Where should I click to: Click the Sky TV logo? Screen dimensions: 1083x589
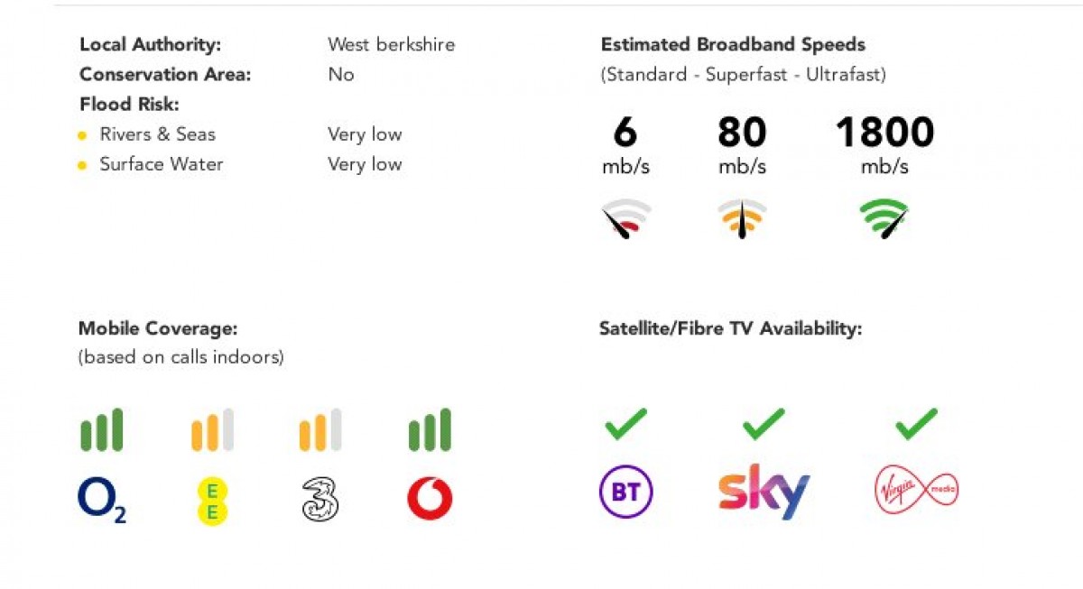(764, 492)
